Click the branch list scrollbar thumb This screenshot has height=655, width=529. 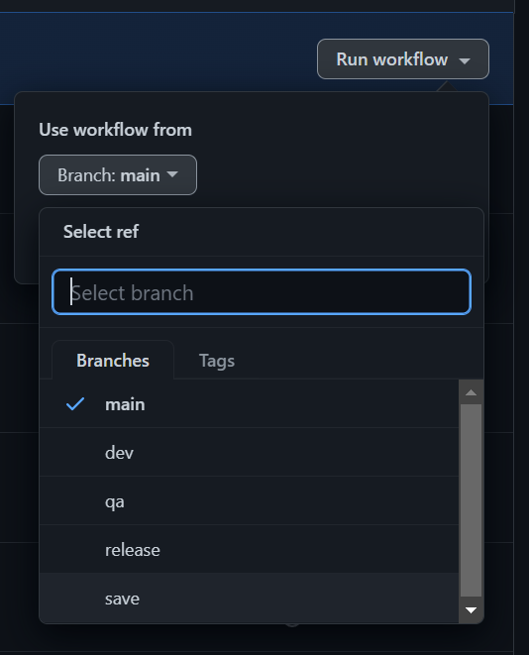pyautogui.click(x=471, y=500)
